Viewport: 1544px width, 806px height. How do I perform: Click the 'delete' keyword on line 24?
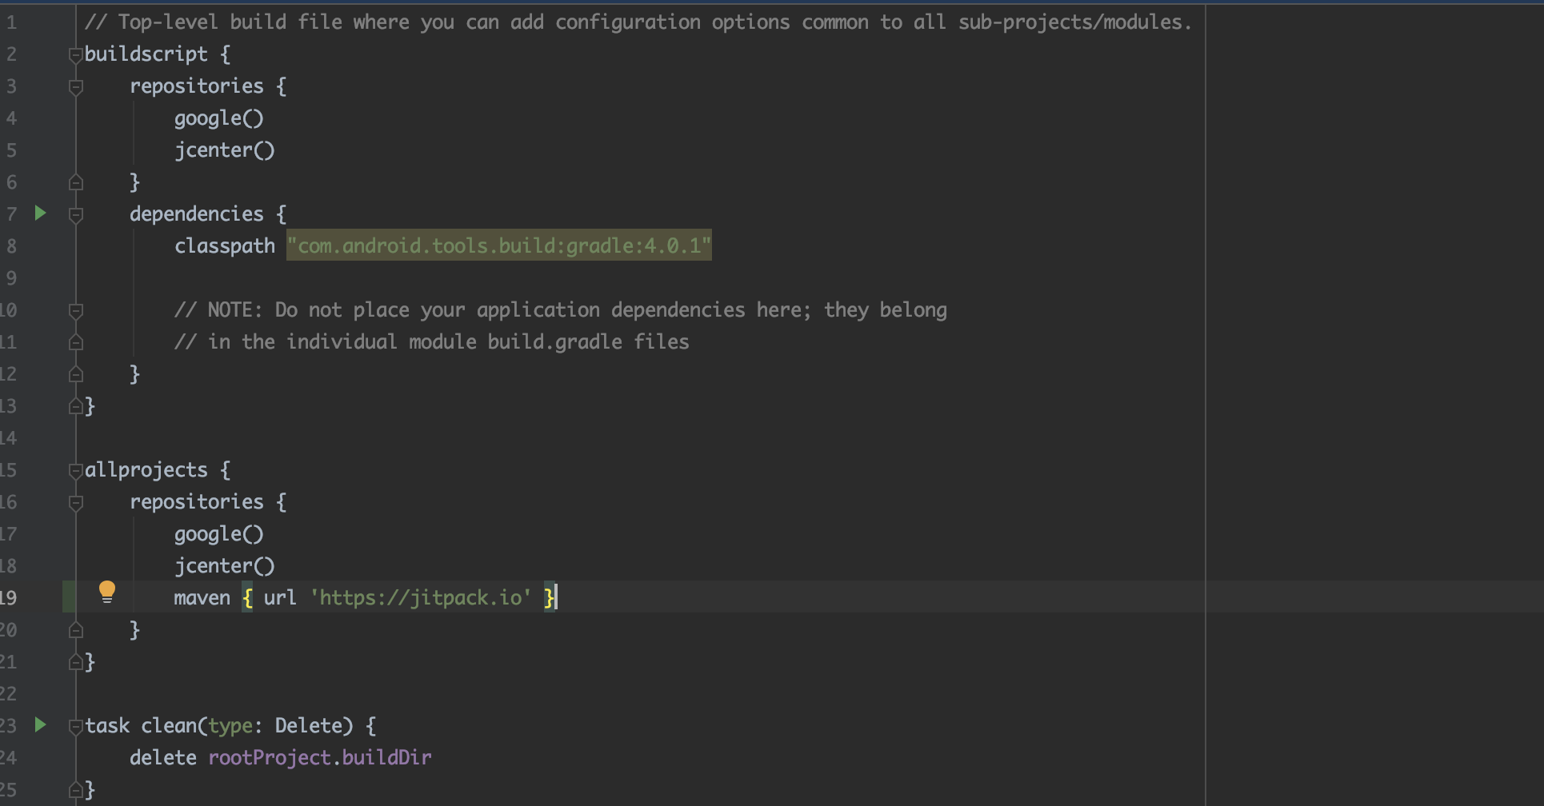pyautogui.click(x=163, y=757)
